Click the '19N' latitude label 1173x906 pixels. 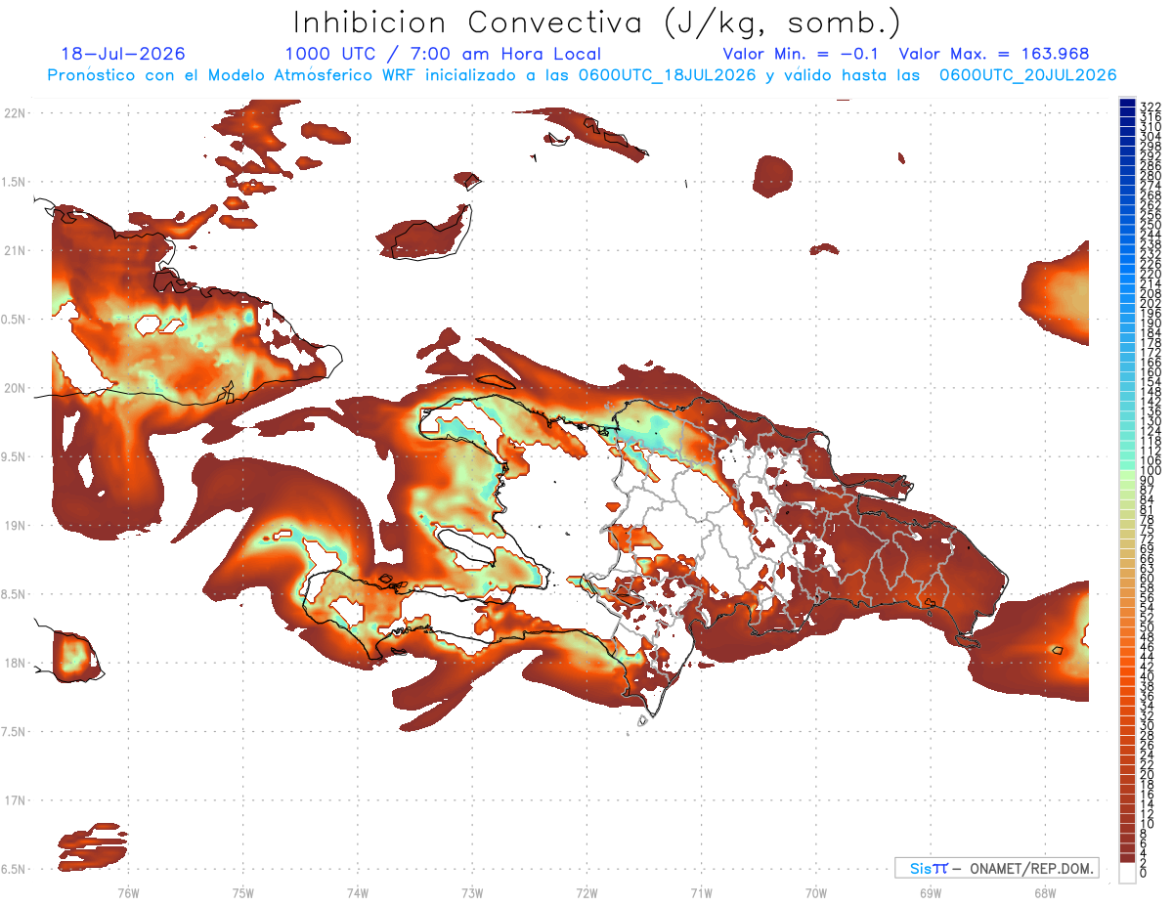15,525
